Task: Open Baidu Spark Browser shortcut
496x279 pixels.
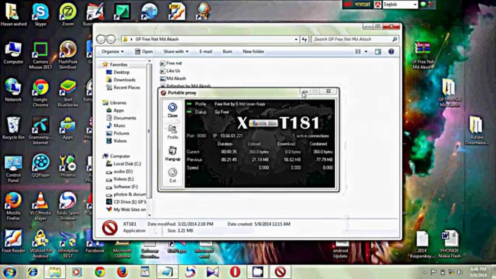Action: [x=68, y=207]
